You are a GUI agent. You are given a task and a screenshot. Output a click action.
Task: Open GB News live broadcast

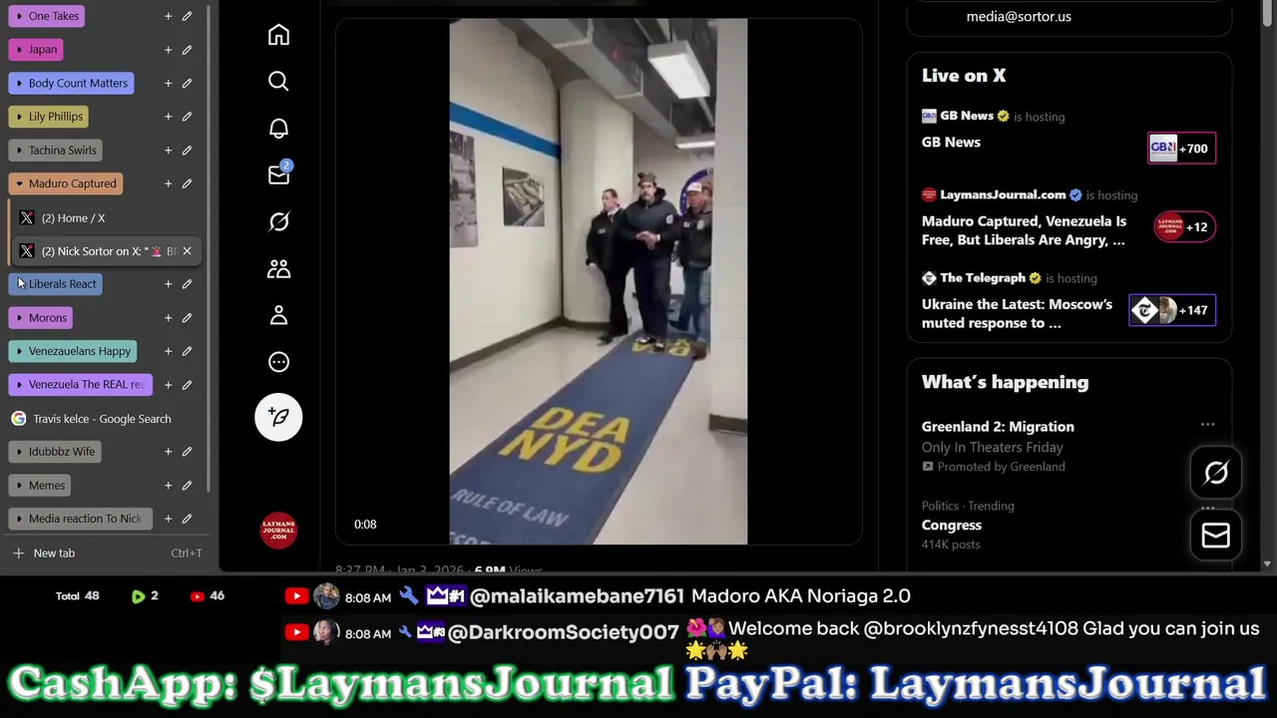pyautogui.click(x=1068, y=133)
